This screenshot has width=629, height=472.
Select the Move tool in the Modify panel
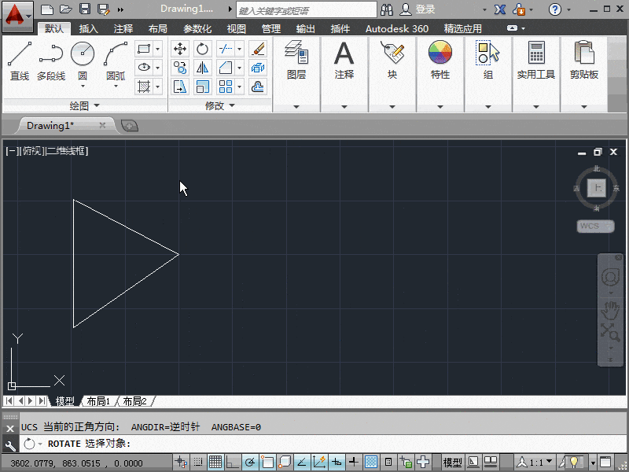(x=179, y=49)
